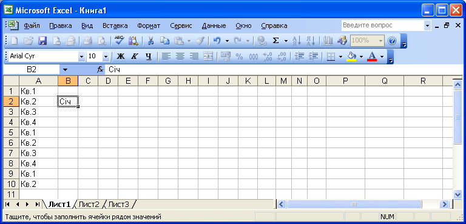Decrease cell indent
Image resolution: width=466 pixels, height=224 pixels.
click(299, 56)
